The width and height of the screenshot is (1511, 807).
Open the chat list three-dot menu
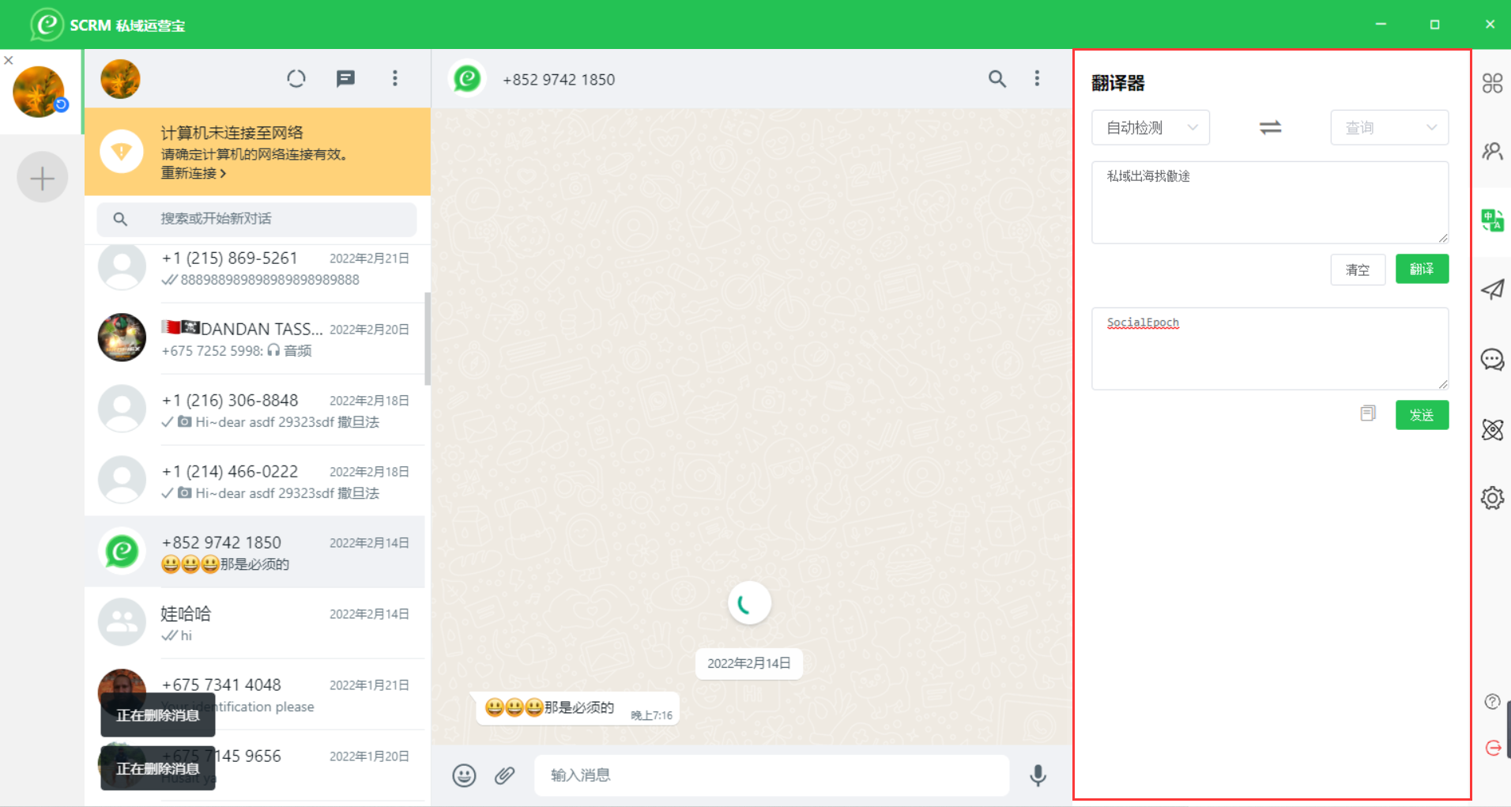click(x=395, y=78)
